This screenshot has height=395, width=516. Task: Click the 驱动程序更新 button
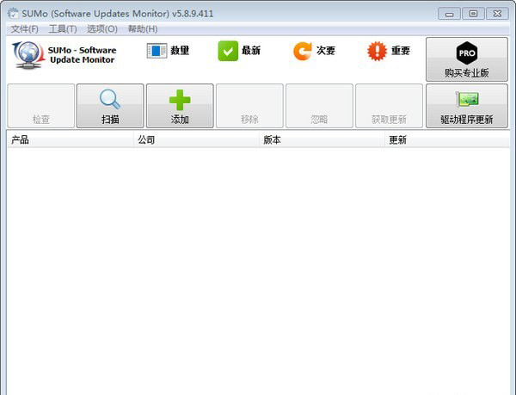(467, 106)
